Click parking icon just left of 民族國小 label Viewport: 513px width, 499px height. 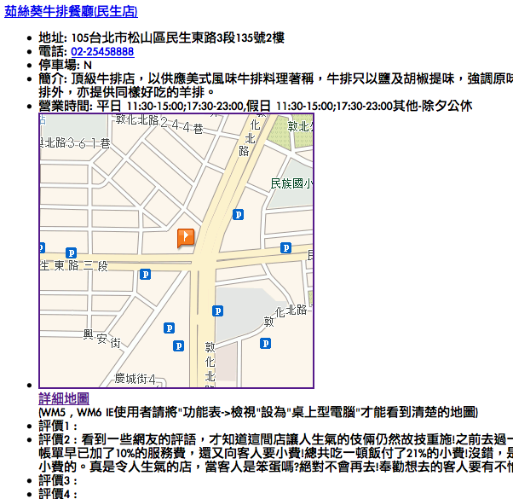coord(239,215)
